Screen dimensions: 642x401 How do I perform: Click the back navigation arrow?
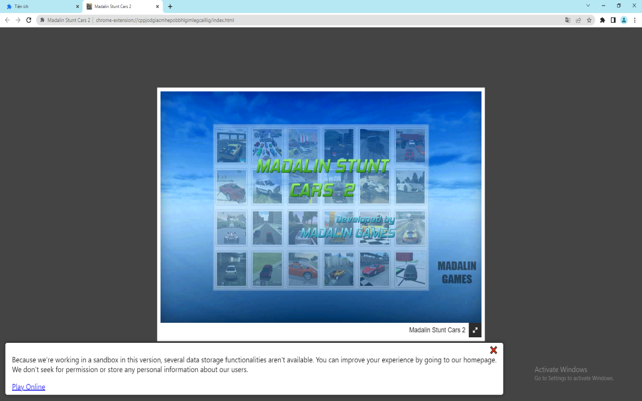(x=7, y=20)
